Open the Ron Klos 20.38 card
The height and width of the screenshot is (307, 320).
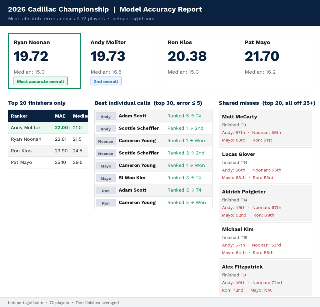click(x=198, y=61)
